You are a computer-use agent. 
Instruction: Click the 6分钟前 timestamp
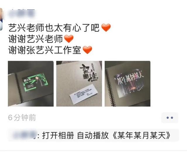(x=22, y=118)
